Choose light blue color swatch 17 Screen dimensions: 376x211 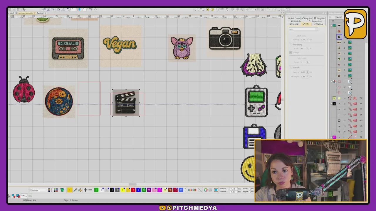click(x=181, y=190)
